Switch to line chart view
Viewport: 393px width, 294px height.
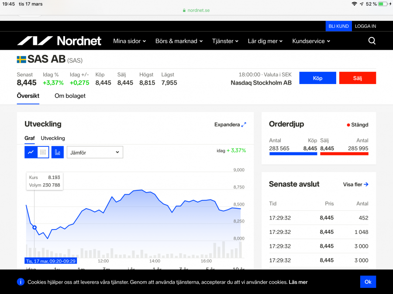31,152
